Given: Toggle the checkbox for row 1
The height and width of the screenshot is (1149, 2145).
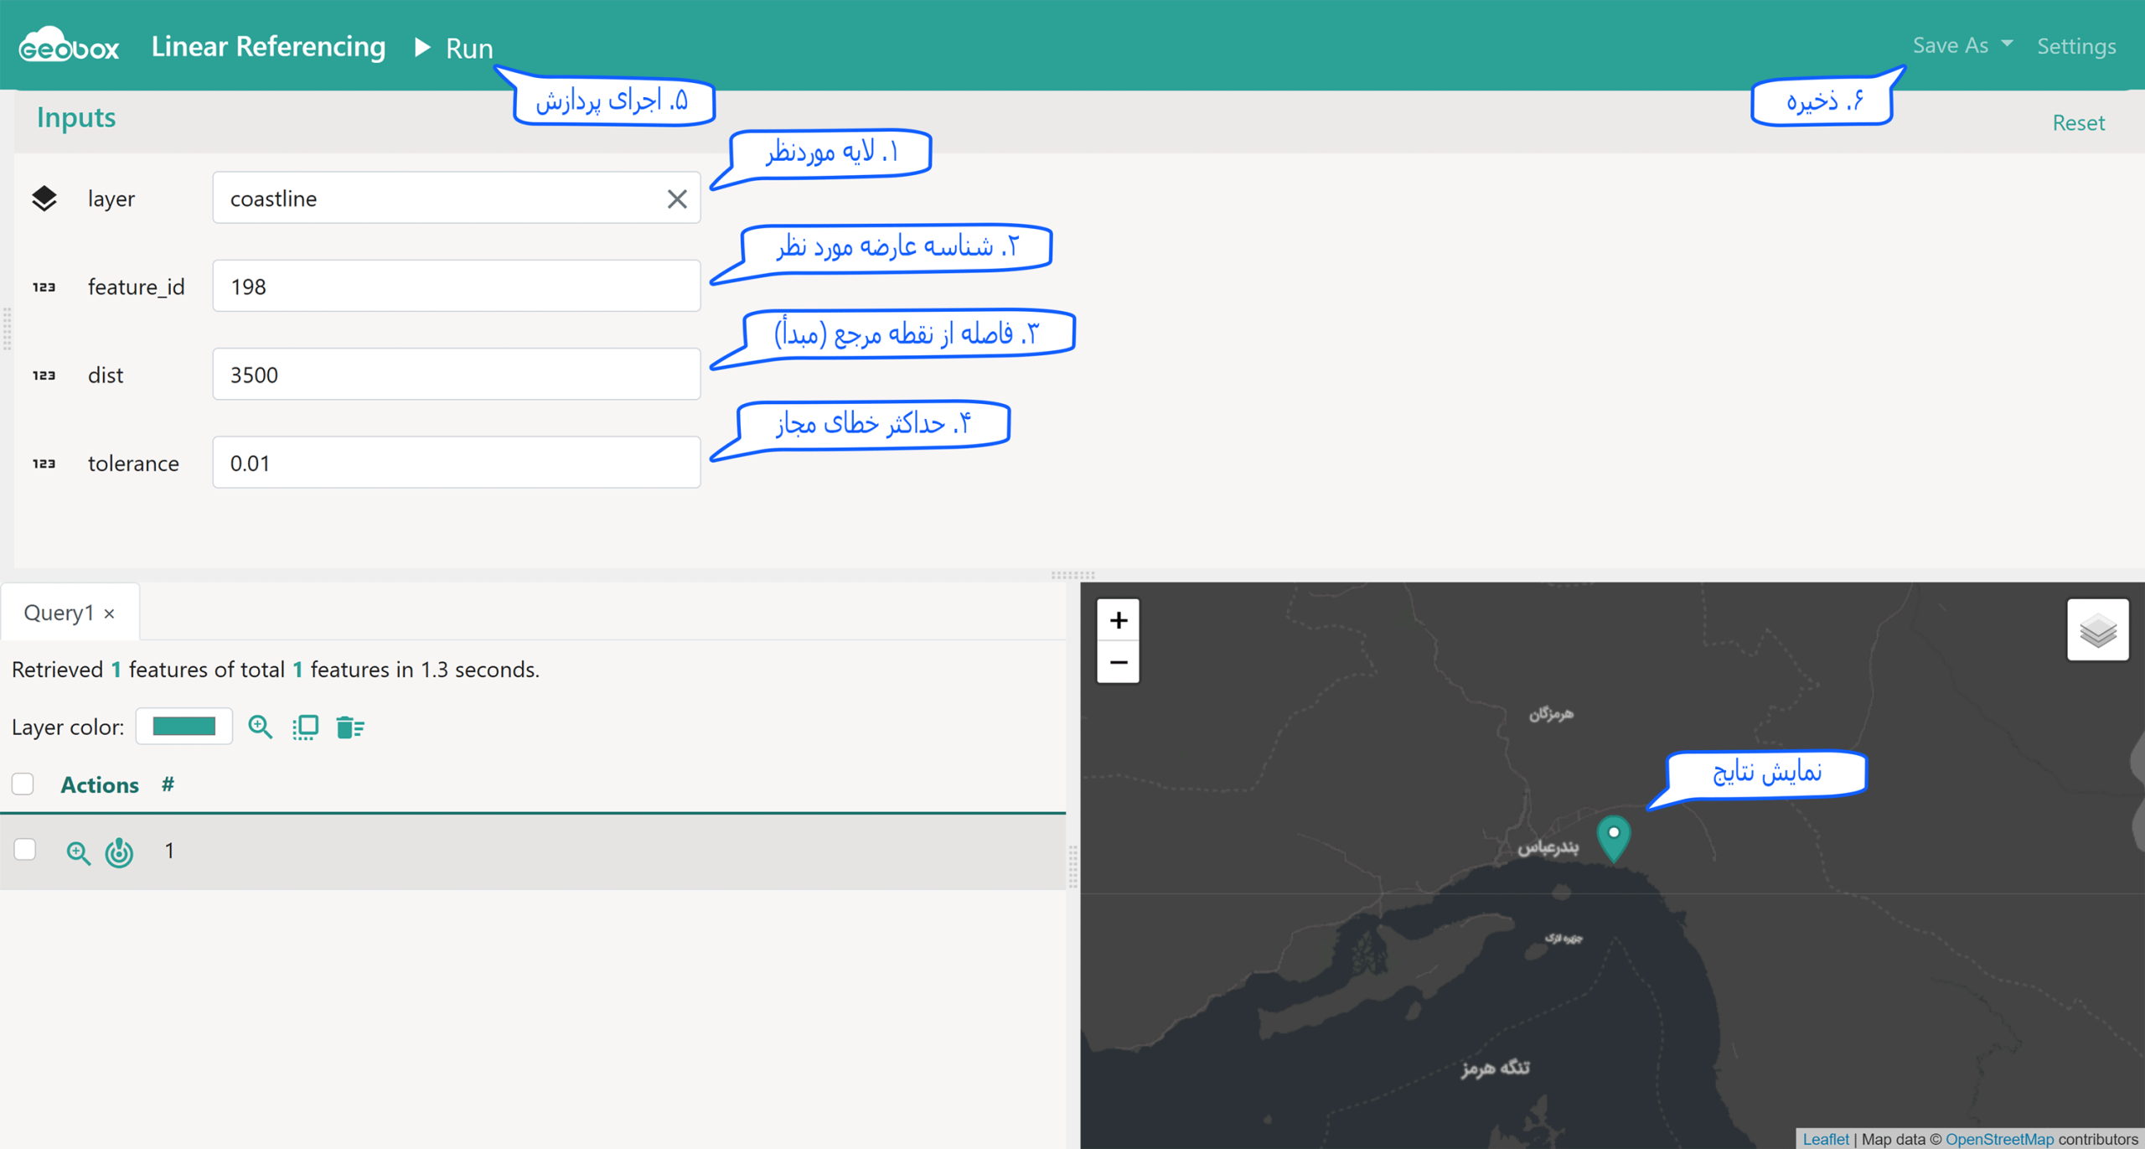Looking at the screenshot, I should 25,850.
